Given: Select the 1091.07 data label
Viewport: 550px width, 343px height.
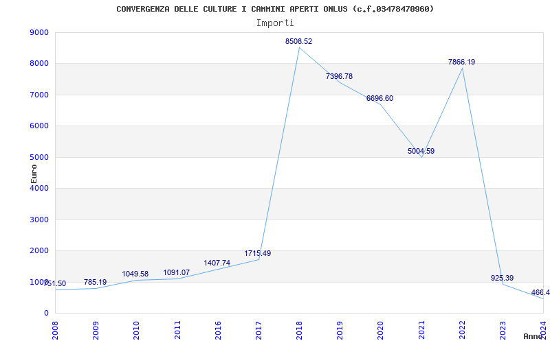Looking at the screenshot, I should [176, 272].
